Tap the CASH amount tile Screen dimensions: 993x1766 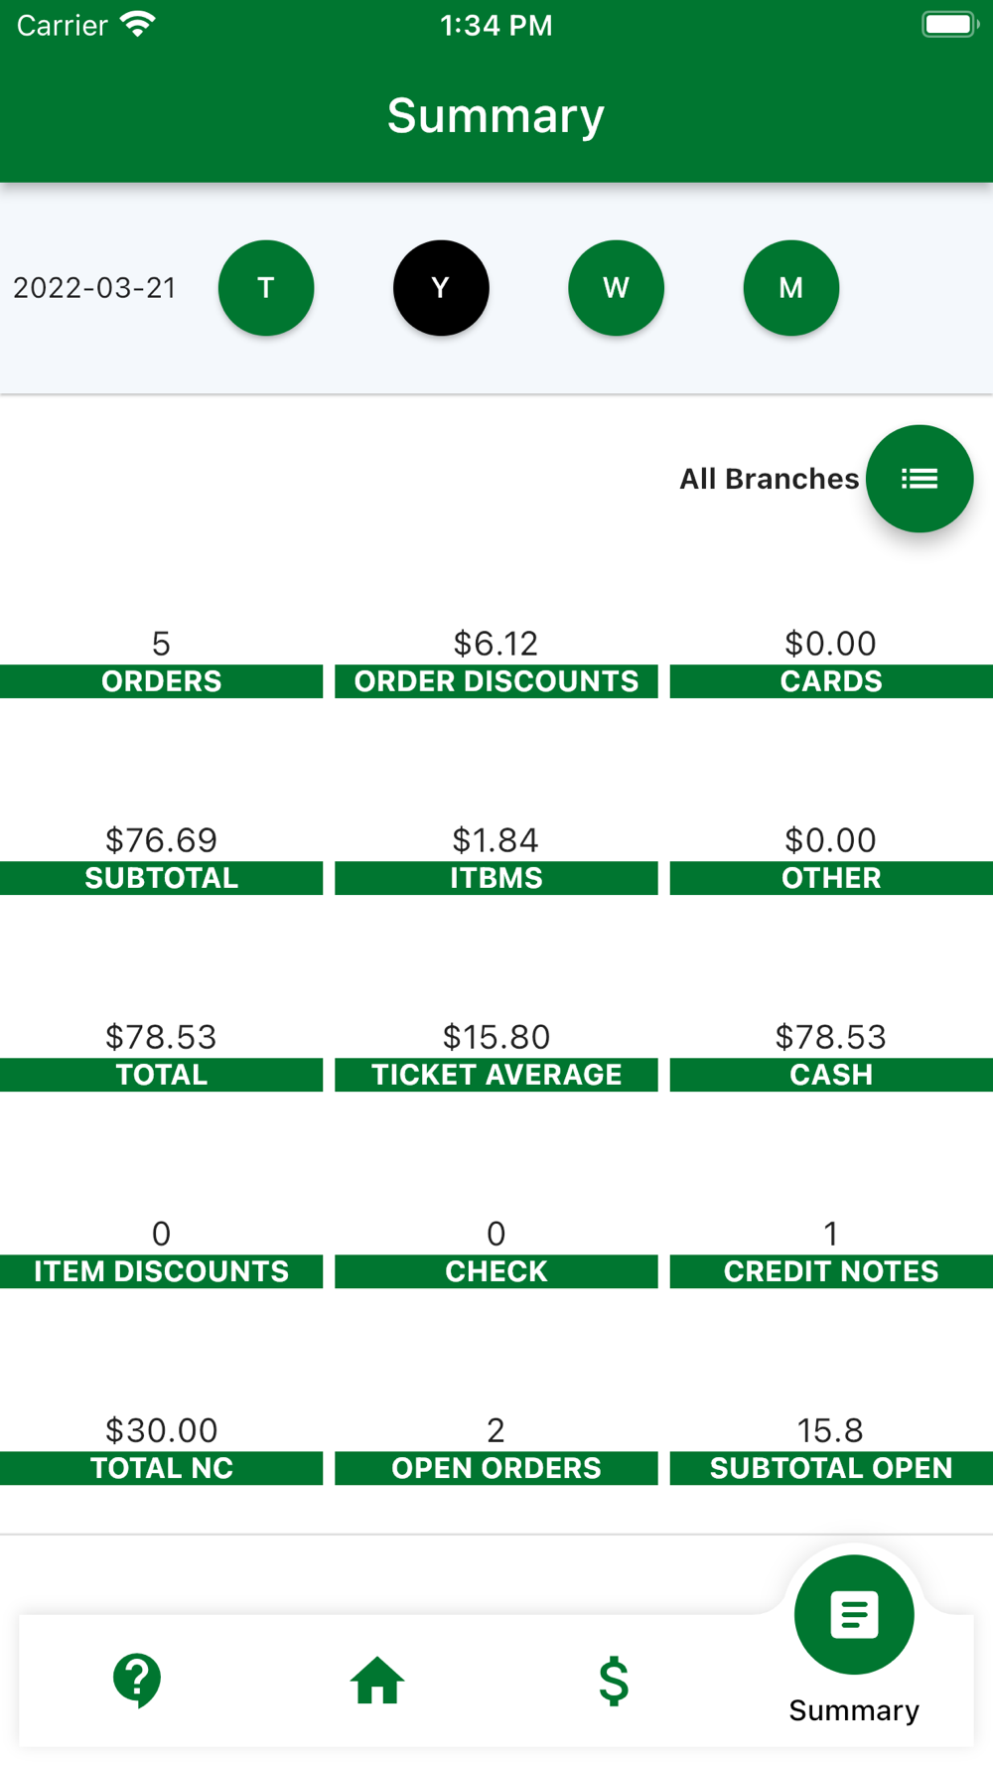click(x=831, y=1056)
